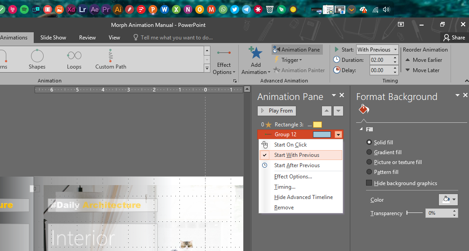Open Spotify from the taskbar
The image size is (469, 251).
pos(24,9)
